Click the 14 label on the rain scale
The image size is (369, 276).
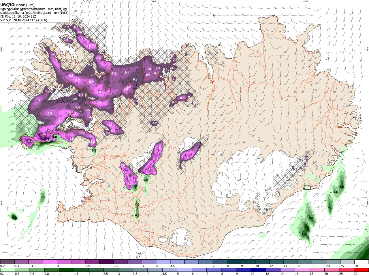[x=282, y=274]
